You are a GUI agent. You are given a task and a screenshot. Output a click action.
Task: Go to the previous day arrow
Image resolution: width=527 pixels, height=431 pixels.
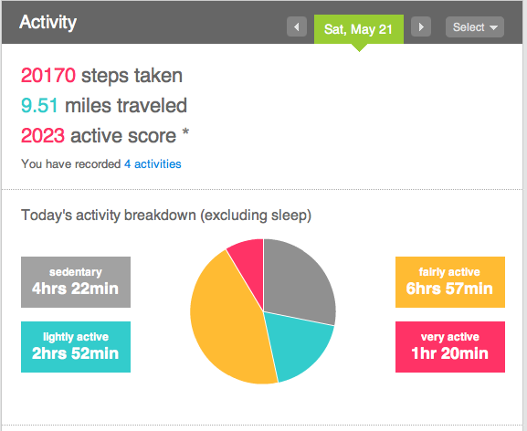[x=297, y=26]
